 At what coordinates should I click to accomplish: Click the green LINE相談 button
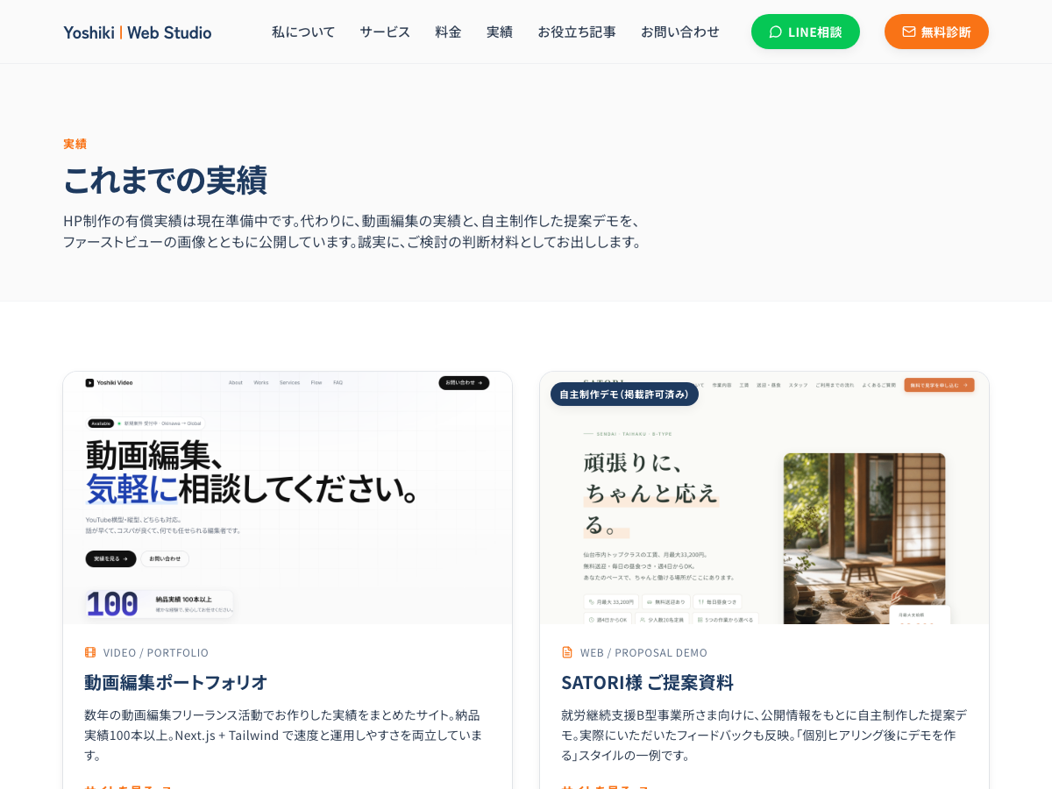point(806,32)
